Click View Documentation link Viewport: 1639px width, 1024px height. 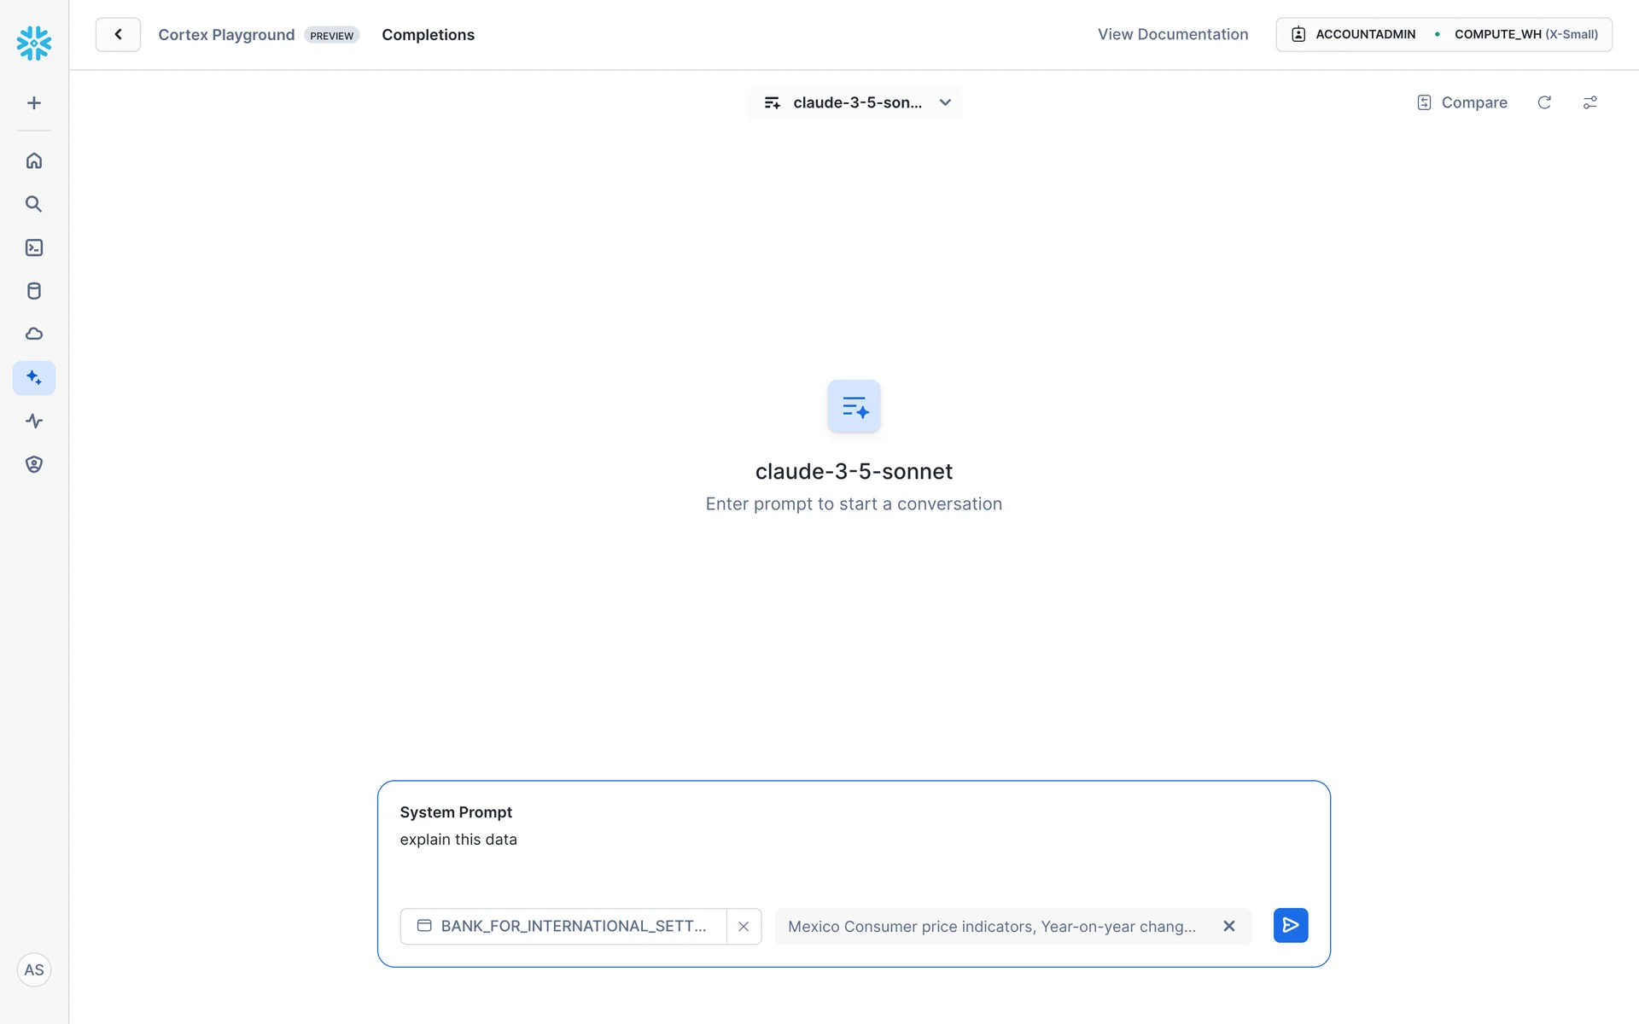pyautogui.click(x=1172, y=35)
